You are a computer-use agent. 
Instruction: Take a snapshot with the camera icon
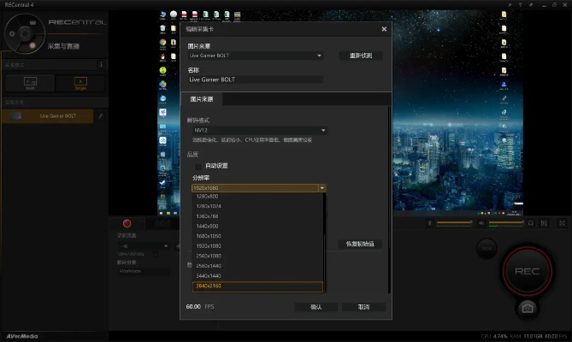point(528,308)
